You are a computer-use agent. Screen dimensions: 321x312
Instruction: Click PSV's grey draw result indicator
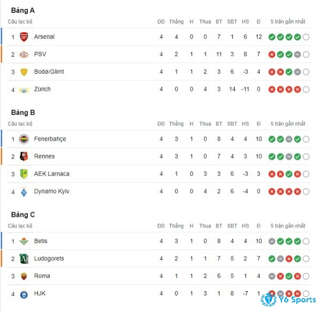click(x=297, y=55)
